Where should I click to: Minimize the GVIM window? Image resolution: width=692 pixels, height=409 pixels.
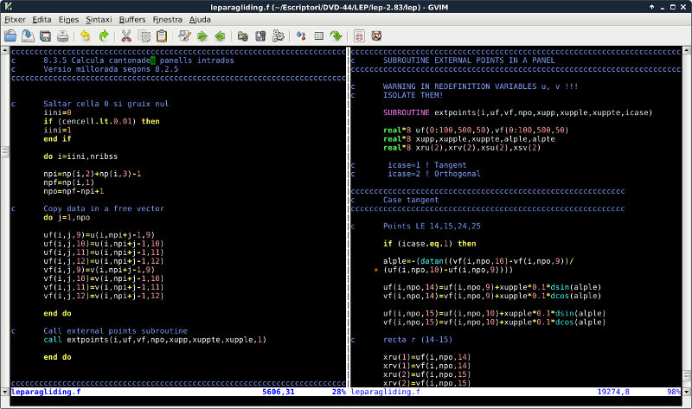(x=663, y=7)
